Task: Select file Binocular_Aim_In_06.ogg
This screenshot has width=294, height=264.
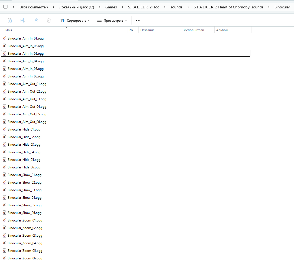Action: [25, 76]
